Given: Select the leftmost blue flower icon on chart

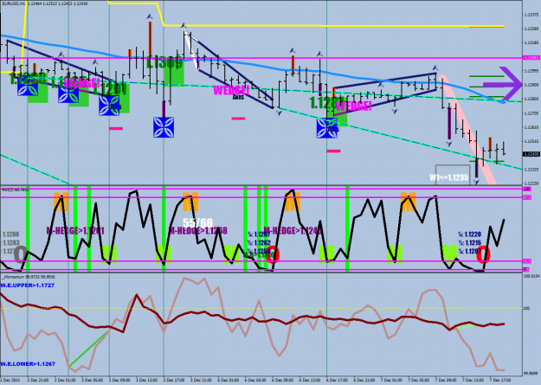Looking at the screenshot, I should click(28, 86).
